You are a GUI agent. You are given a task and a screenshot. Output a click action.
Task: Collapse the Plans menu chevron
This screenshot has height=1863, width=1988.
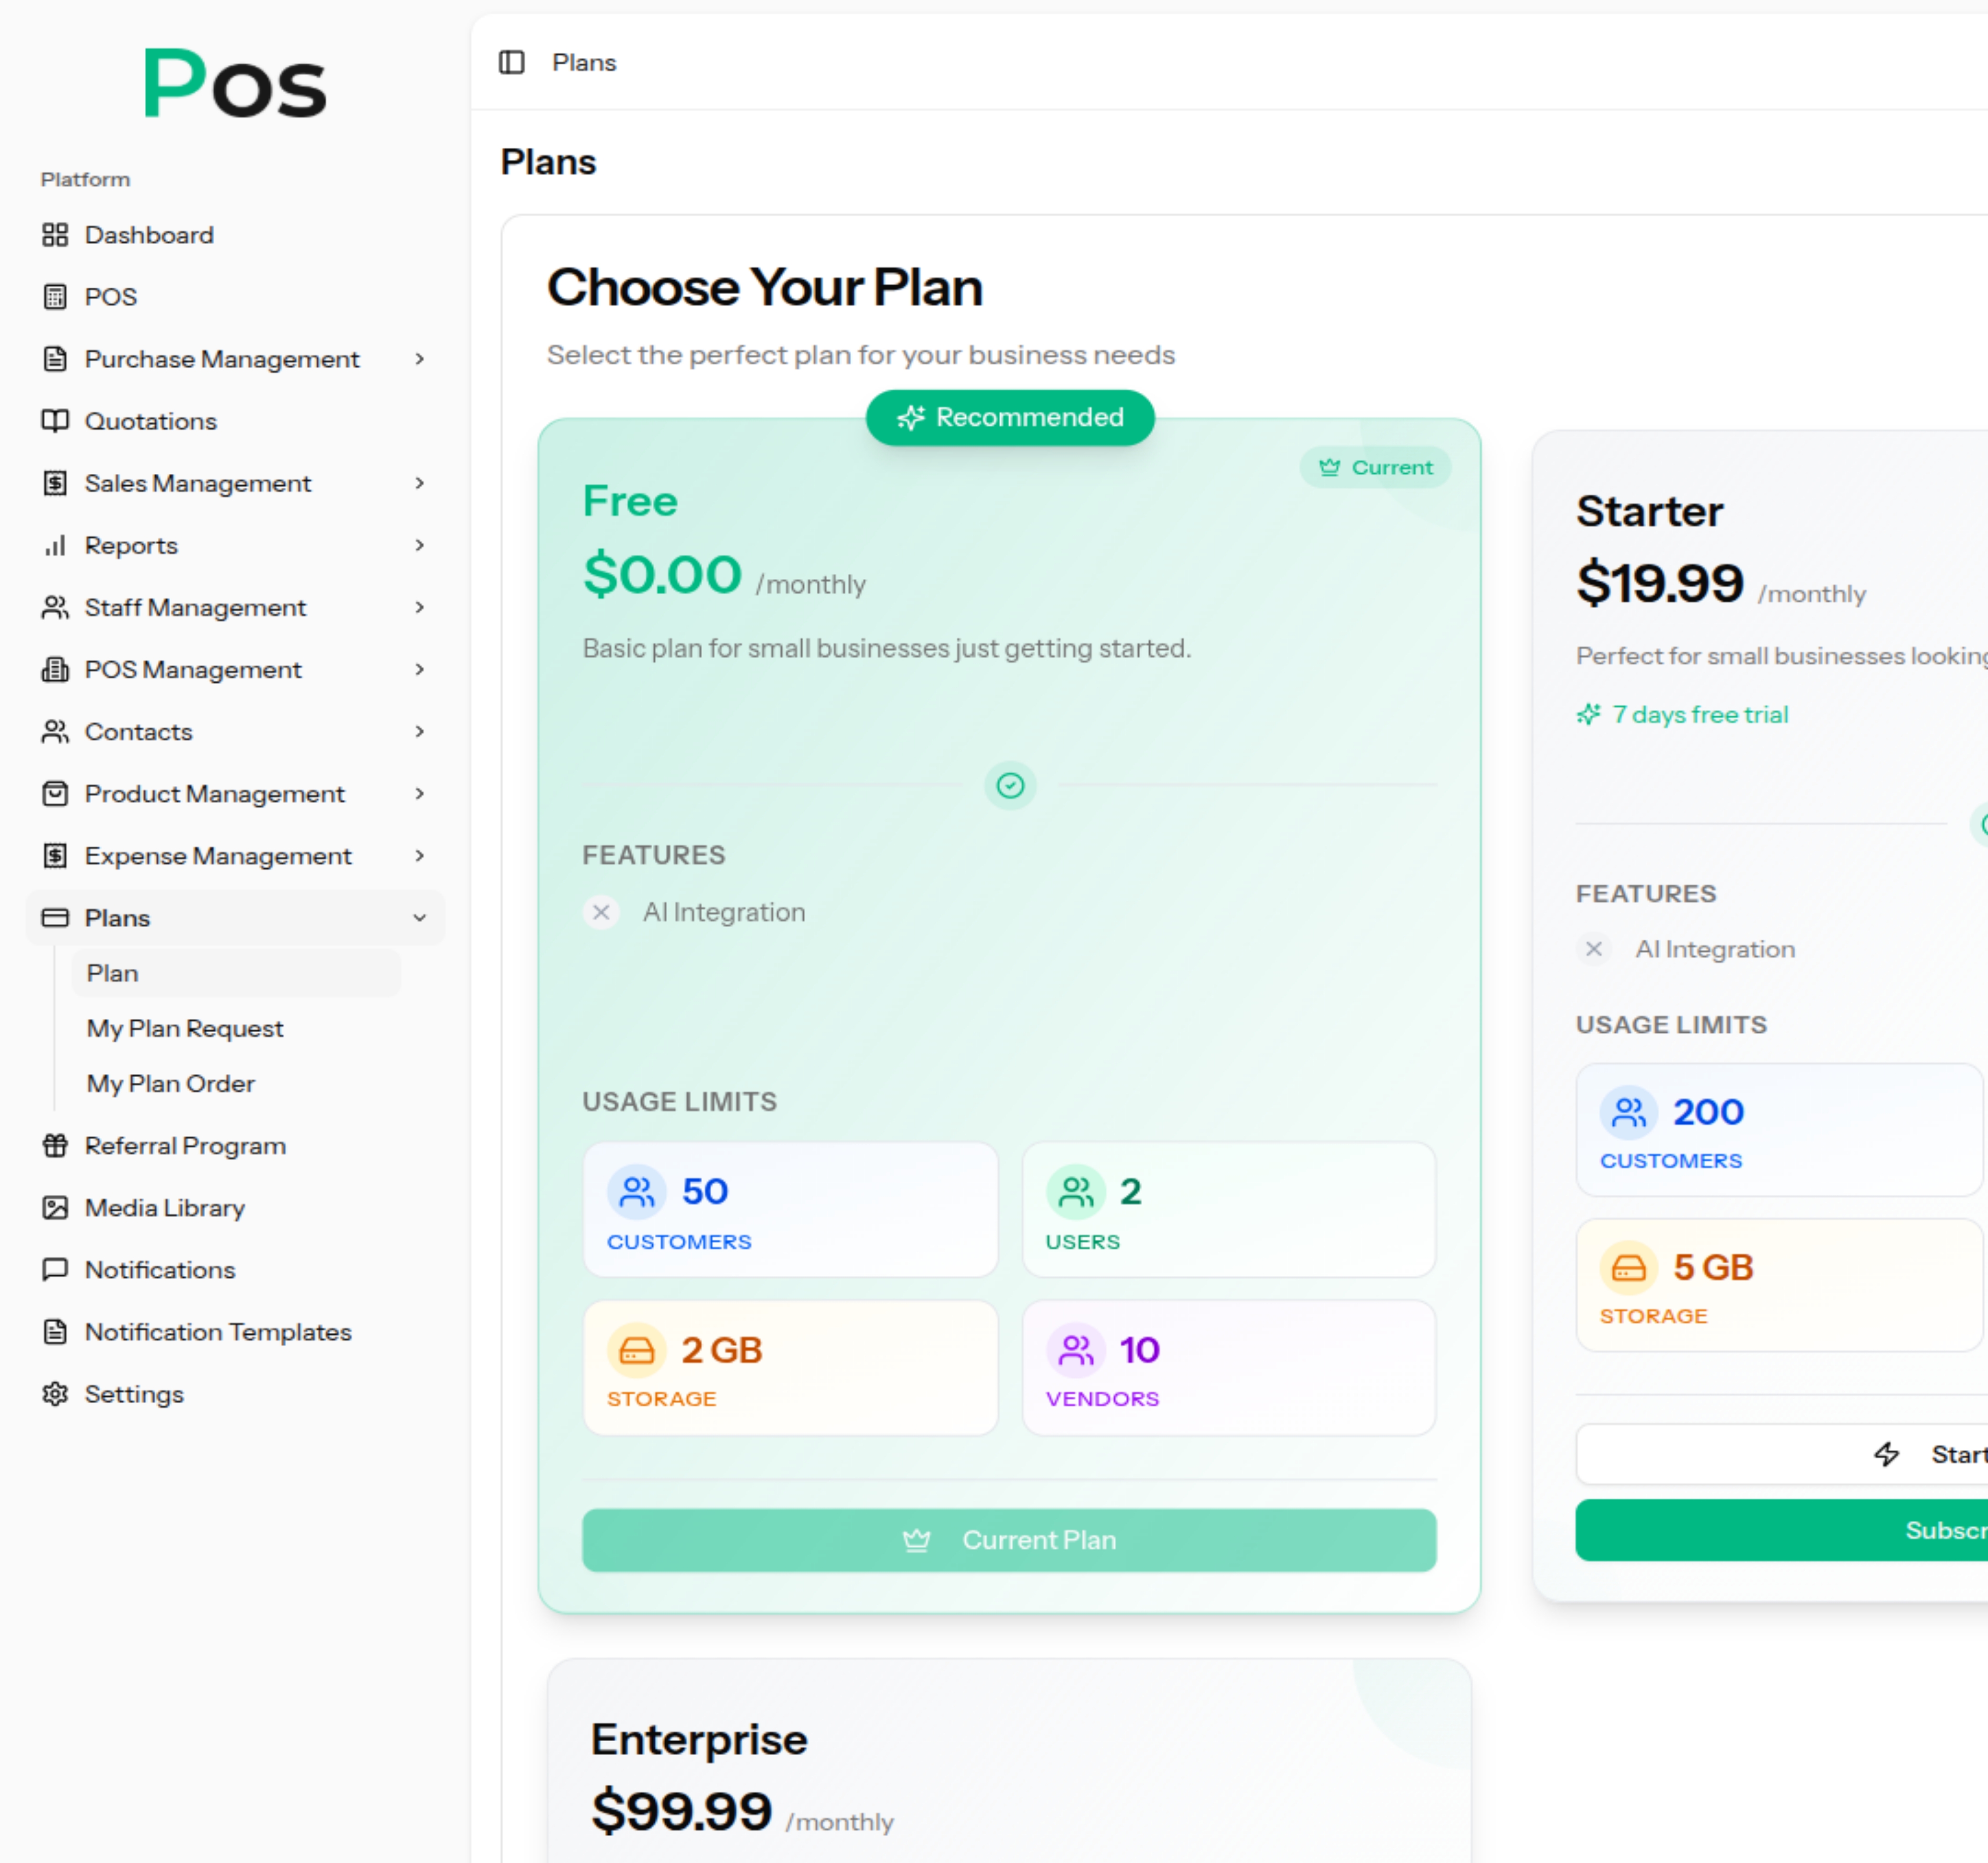coord(420,918)
